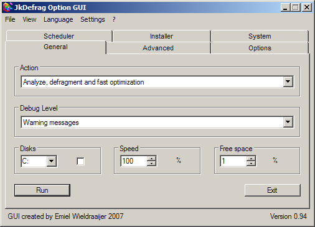
Task: Minimize the JkDefrag window
Action: pyautogui.click(x=285, y=7)
